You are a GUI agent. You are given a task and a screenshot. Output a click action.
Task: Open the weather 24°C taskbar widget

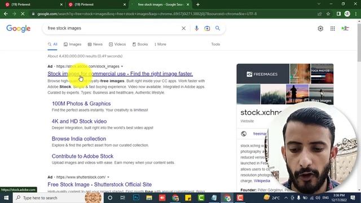click(x=272, y=198)
